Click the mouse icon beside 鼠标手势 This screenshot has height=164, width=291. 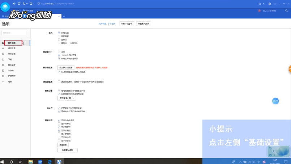tap(3, 65)
